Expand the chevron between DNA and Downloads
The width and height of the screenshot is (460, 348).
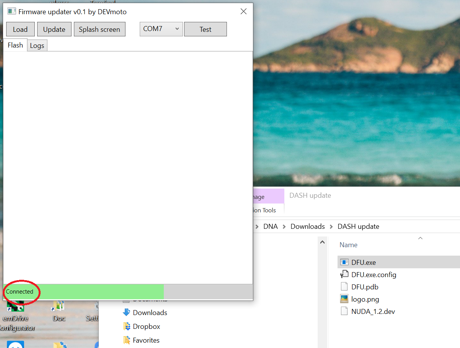tap(284, 227)
